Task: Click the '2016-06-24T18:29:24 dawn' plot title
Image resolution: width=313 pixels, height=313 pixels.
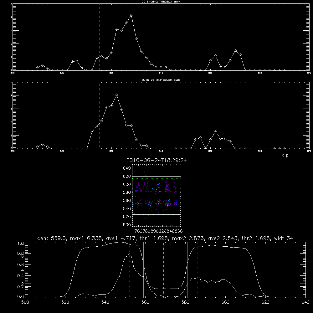Action: click(x=161, y=2)
